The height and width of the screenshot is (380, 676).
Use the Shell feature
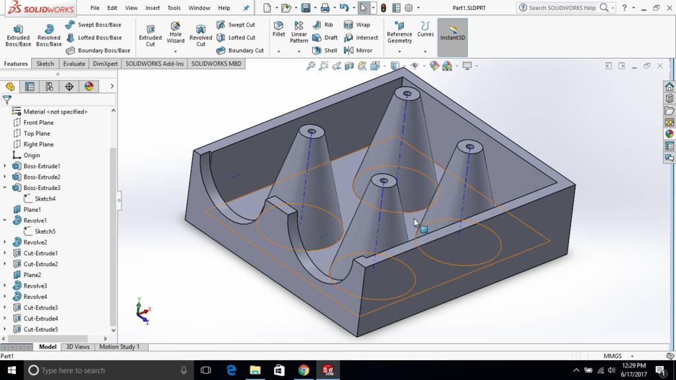(x=325, y=50)
